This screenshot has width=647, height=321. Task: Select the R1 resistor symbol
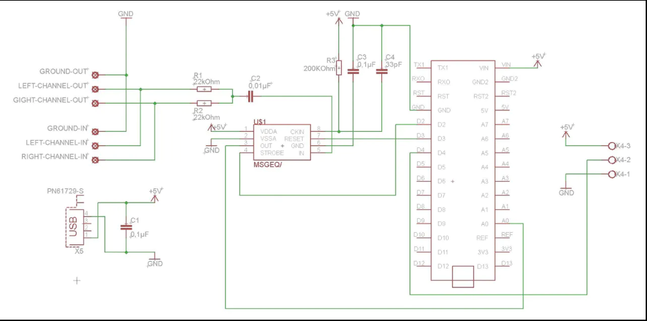click(x=204, y=90)
